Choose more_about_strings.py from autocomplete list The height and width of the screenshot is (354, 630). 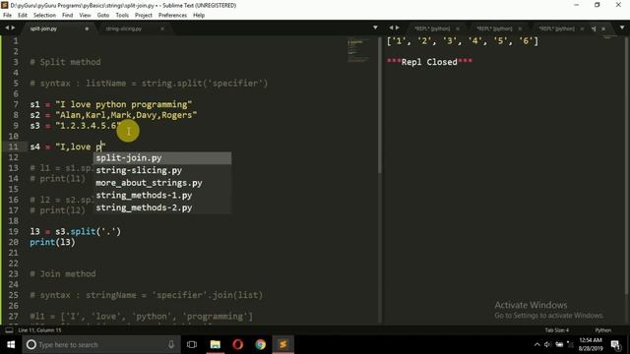[162, 183]
